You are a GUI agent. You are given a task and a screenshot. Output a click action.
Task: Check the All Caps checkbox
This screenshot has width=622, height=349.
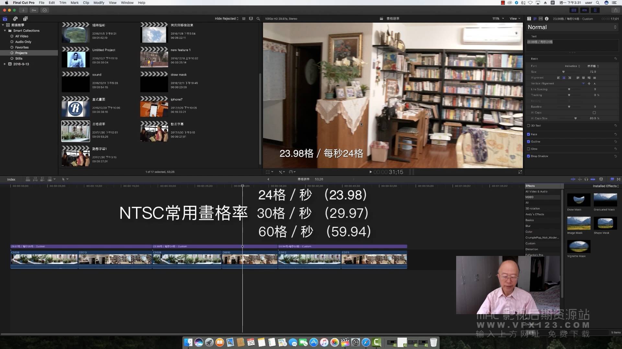(x=594, y=113)
